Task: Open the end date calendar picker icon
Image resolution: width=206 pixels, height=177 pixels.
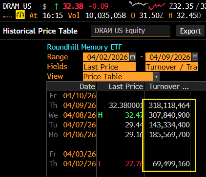Action: [195, 57]
